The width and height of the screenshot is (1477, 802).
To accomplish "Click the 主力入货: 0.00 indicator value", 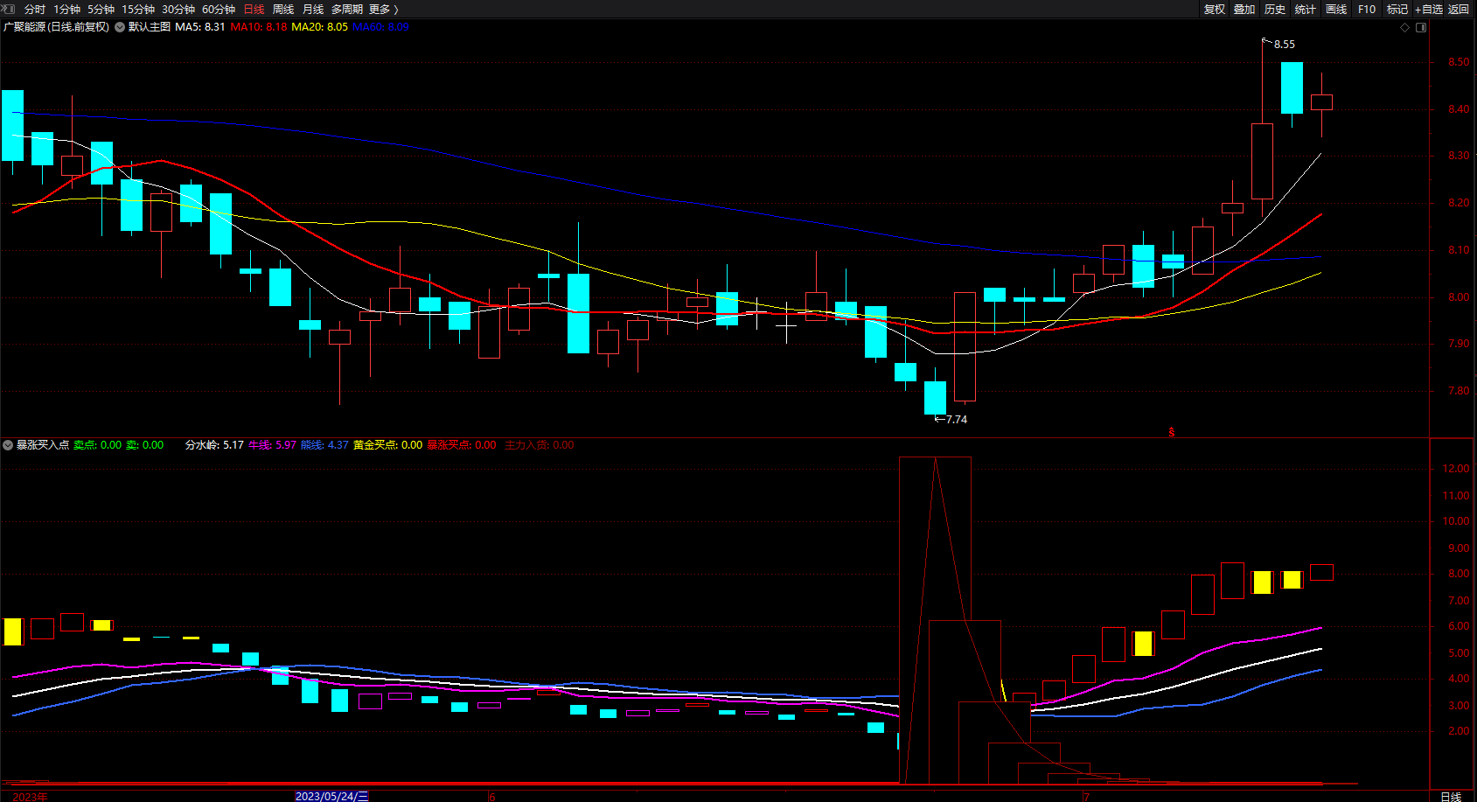I will (x=540, y=445).
